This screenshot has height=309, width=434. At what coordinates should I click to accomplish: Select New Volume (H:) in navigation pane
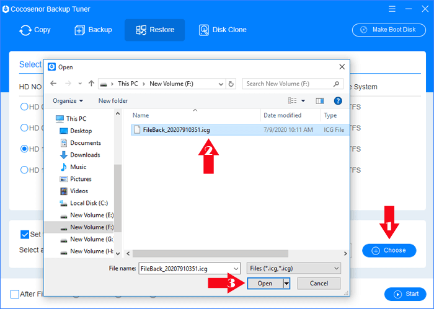pos(87,251)
